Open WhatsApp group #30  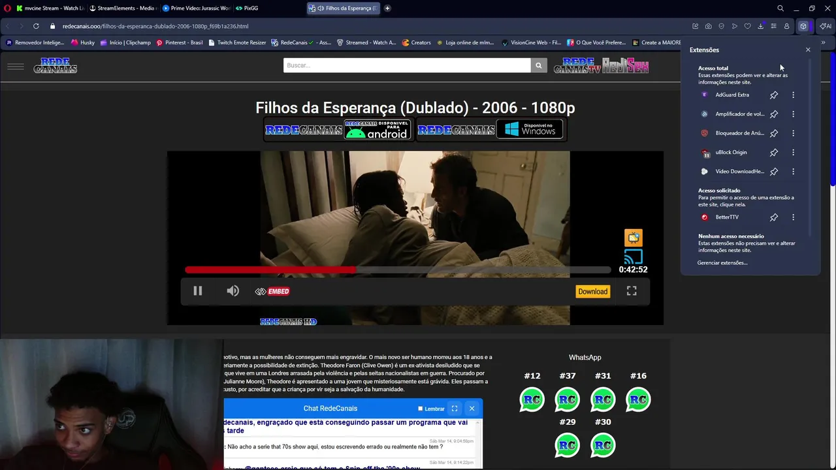(603, 446)
